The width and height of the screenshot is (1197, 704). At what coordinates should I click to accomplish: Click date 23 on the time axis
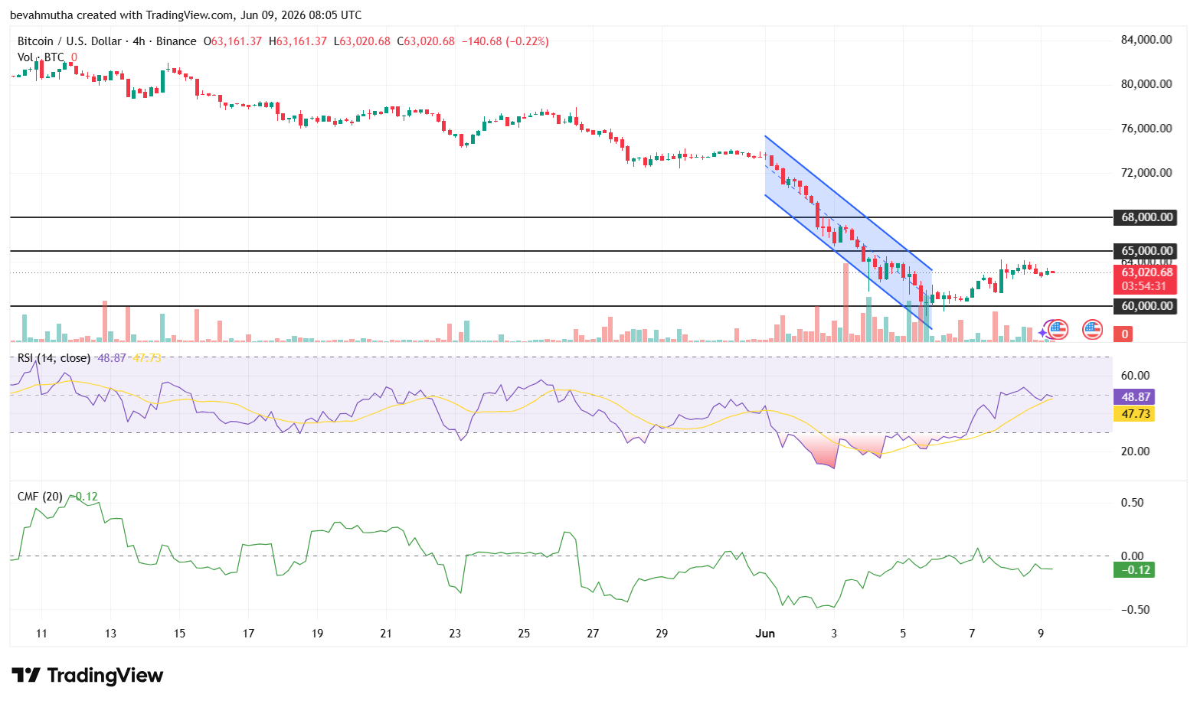click(455, 634)
